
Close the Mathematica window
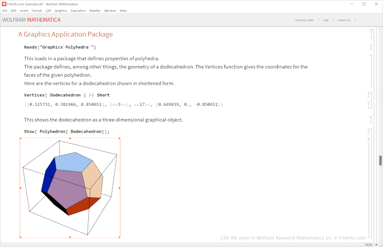376,4
